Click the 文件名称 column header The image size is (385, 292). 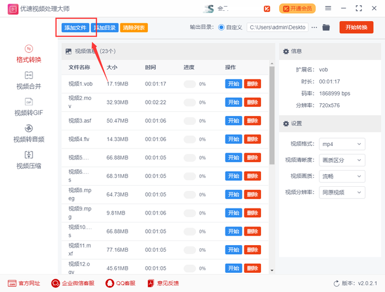tap(79, 67)
